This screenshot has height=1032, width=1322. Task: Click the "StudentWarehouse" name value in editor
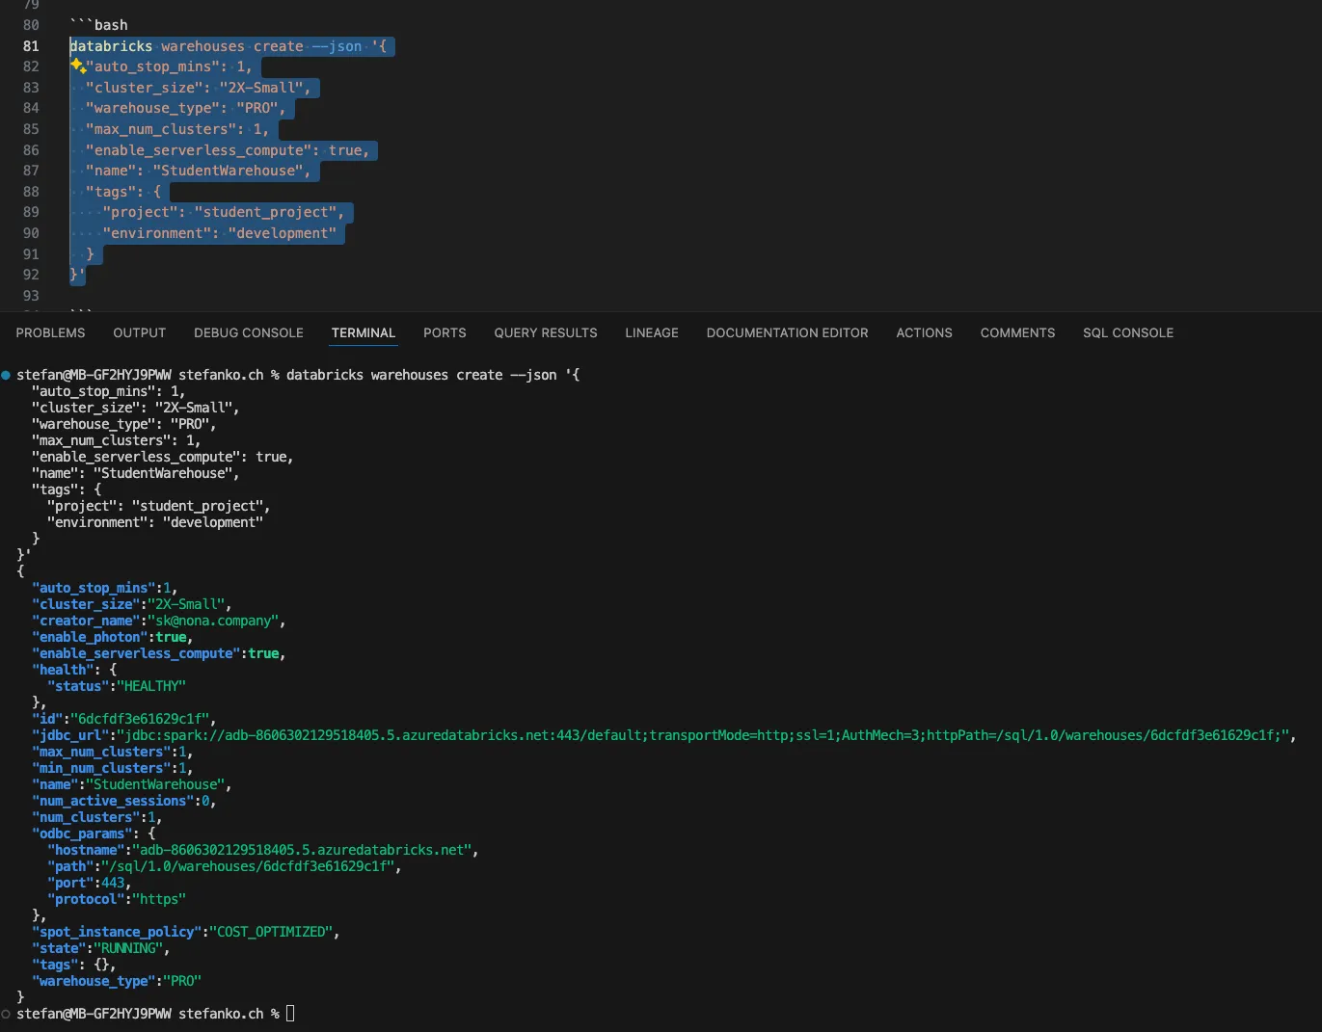click(228, 171)
